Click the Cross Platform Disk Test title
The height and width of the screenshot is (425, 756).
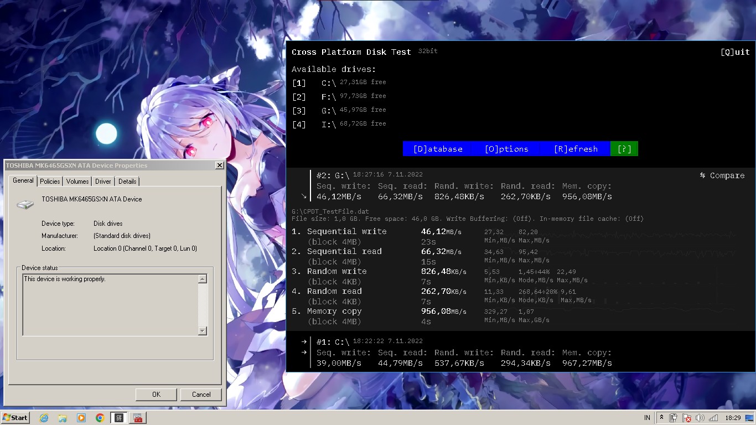tap(351, 52)
